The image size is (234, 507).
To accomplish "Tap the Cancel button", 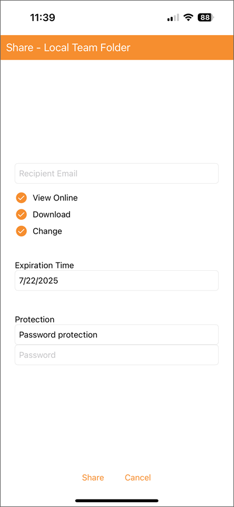I will [138, 478].
